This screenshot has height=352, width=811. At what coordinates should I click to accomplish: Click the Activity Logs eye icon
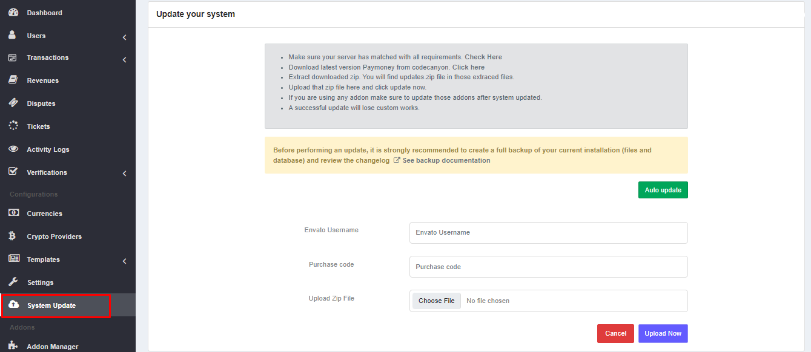point(13,149)
